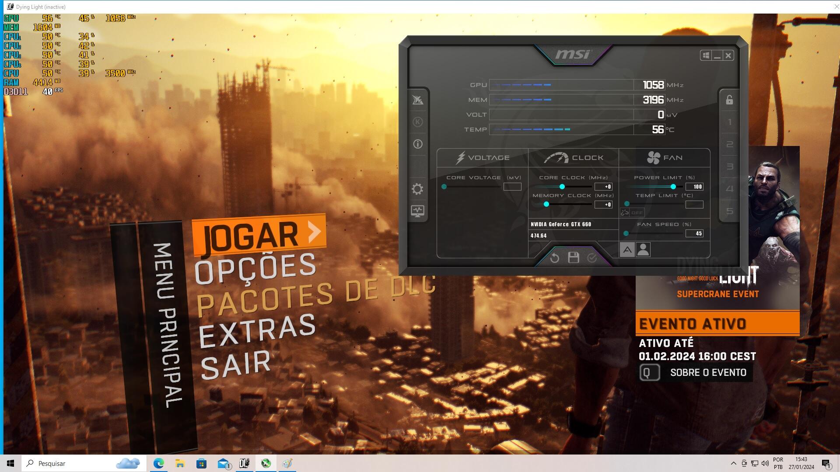Click the Dying Light taskbar icon
Screen dimensions: 840x472
(x=245, y=463)
